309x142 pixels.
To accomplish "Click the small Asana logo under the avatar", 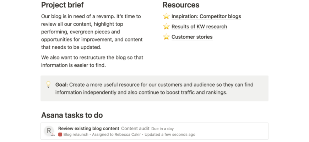I will (x=53, y=135).
